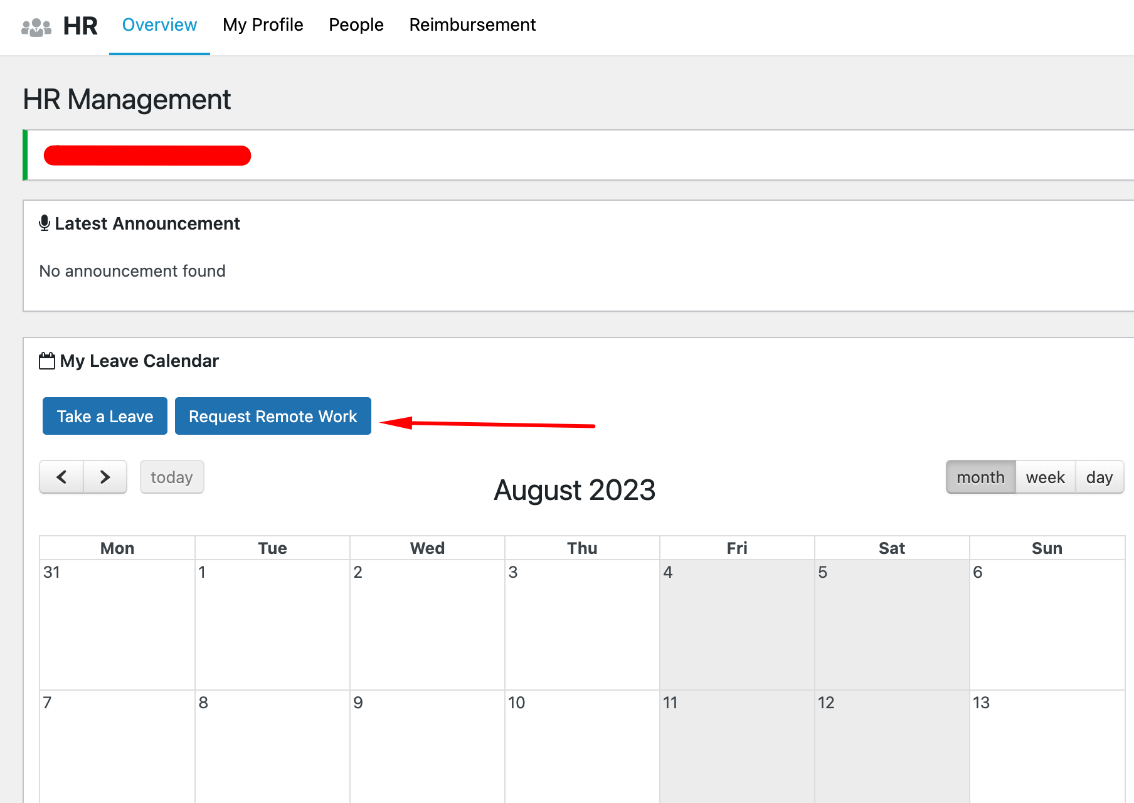This screenshot has height=803, width=1134.
Task: Click the August 1 calendar cell
Action: pos(272,624)
